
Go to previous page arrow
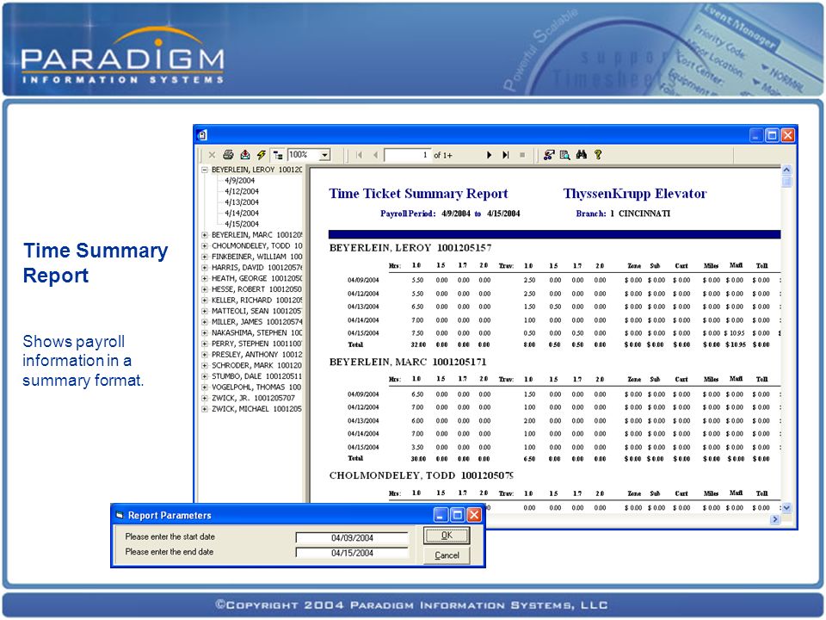pyautogui.click(x=375, y=155)
